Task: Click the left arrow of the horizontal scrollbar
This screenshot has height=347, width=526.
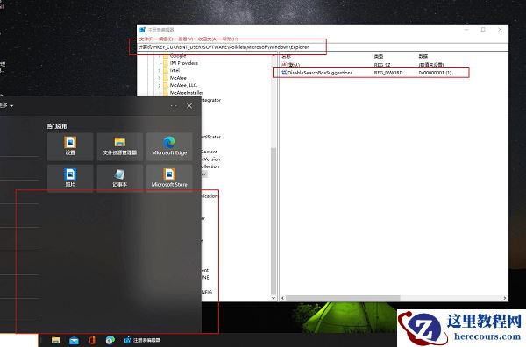Action: [283, 298]
